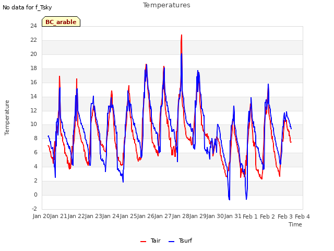Click the blue Tsurf legend swatch

click(x=172, y=242)
